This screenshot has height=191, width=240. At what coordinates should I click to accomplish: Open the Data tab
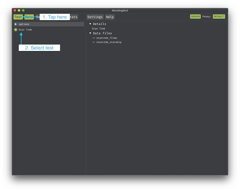tap(29, 17)
